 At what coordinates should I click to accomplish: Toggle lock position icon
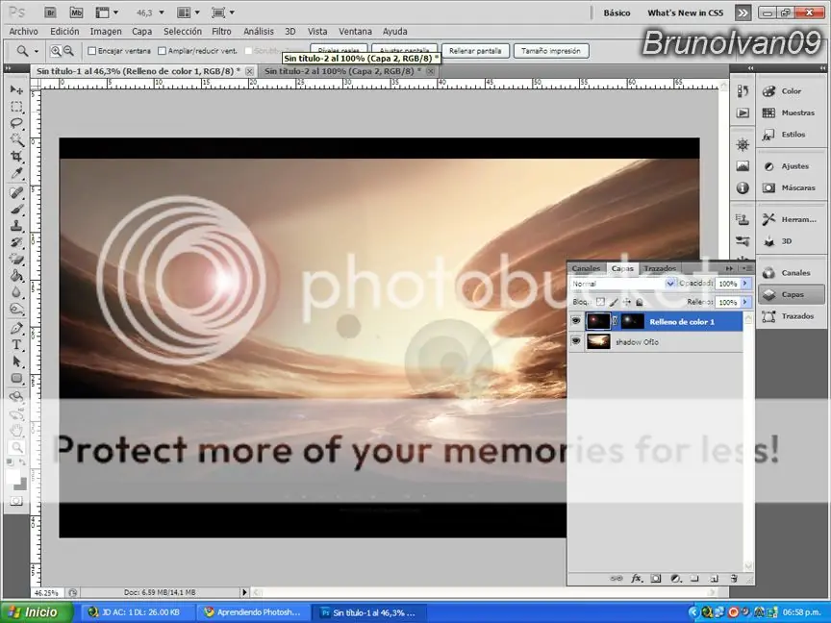(626, 302)
